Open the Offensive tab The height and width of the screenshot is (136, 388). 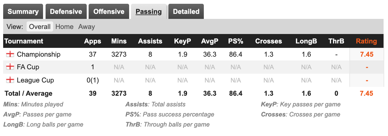coord(109,12)
